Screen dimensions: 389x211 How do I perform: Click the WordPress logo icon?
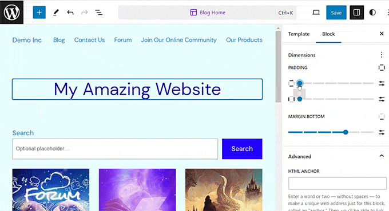pyautogui.click(x=11, y=12)
